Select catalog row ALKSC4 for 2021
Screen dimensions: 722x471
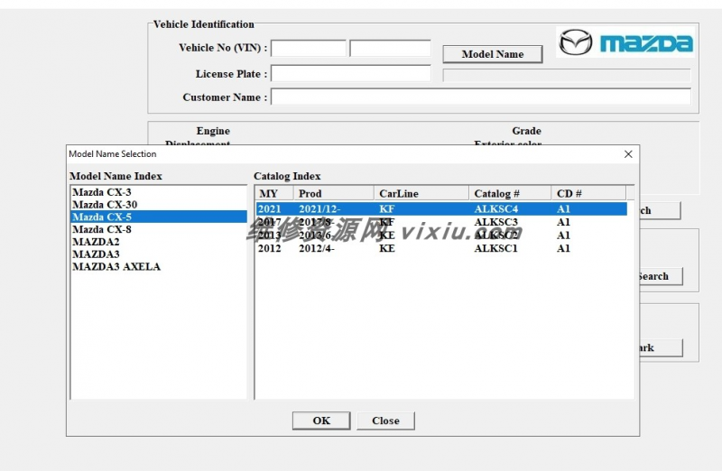pos(441,209)
